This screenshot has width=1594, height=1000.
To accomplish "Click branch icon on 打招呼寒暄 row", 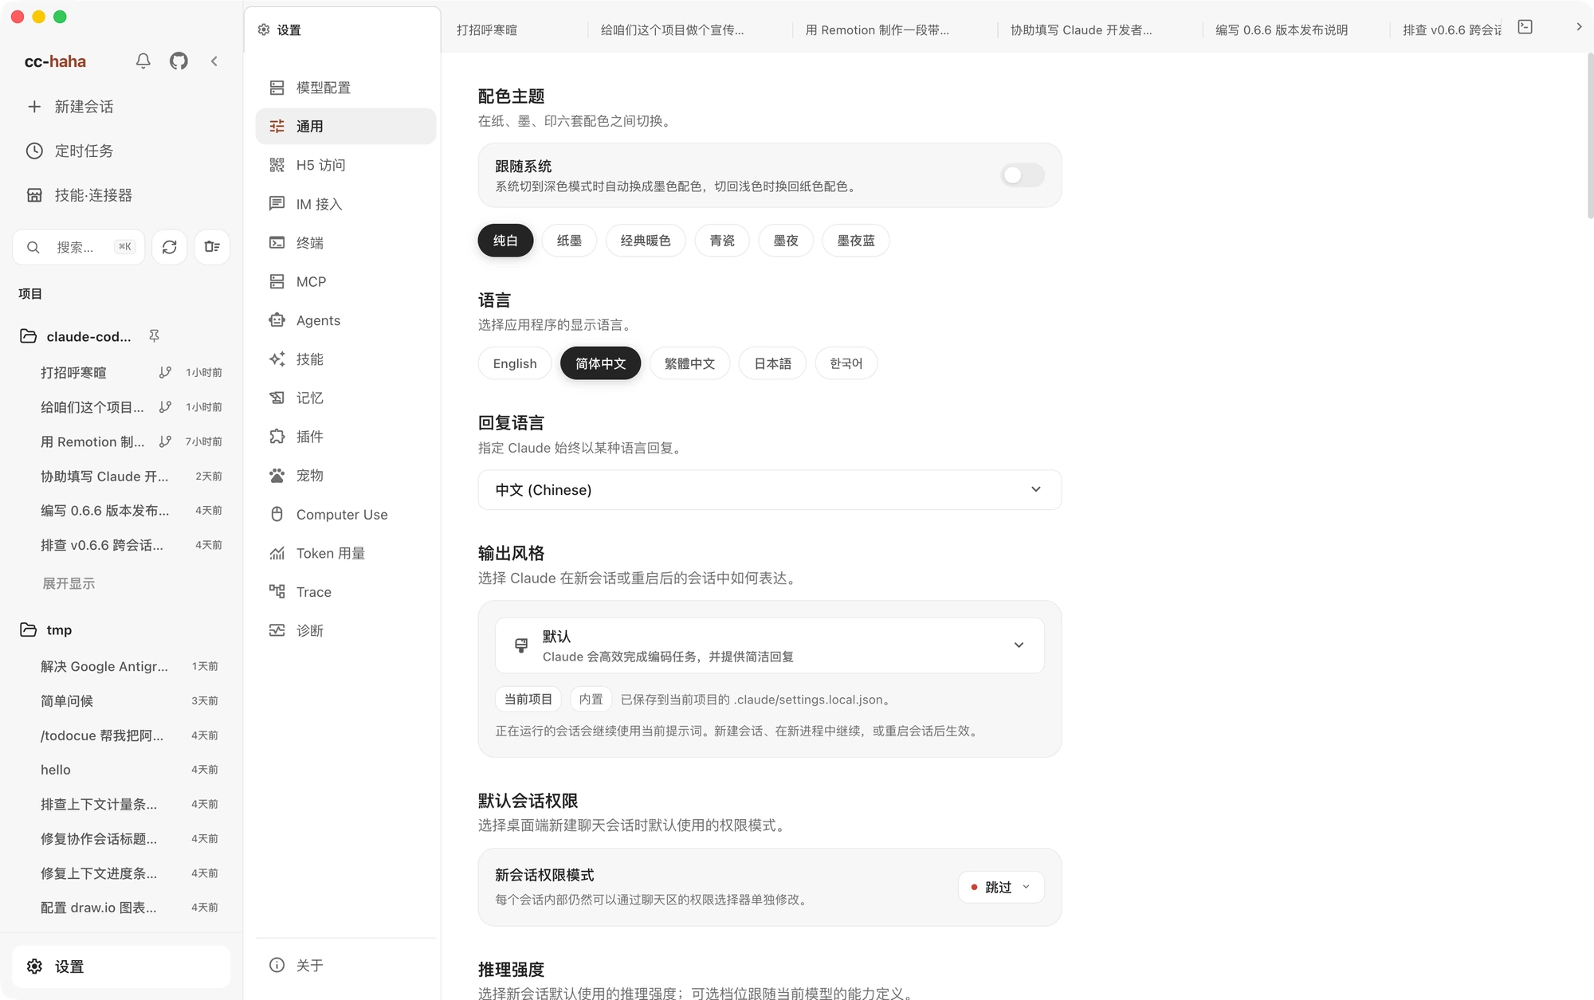I will pyautogui.click(x=165, y=372).
